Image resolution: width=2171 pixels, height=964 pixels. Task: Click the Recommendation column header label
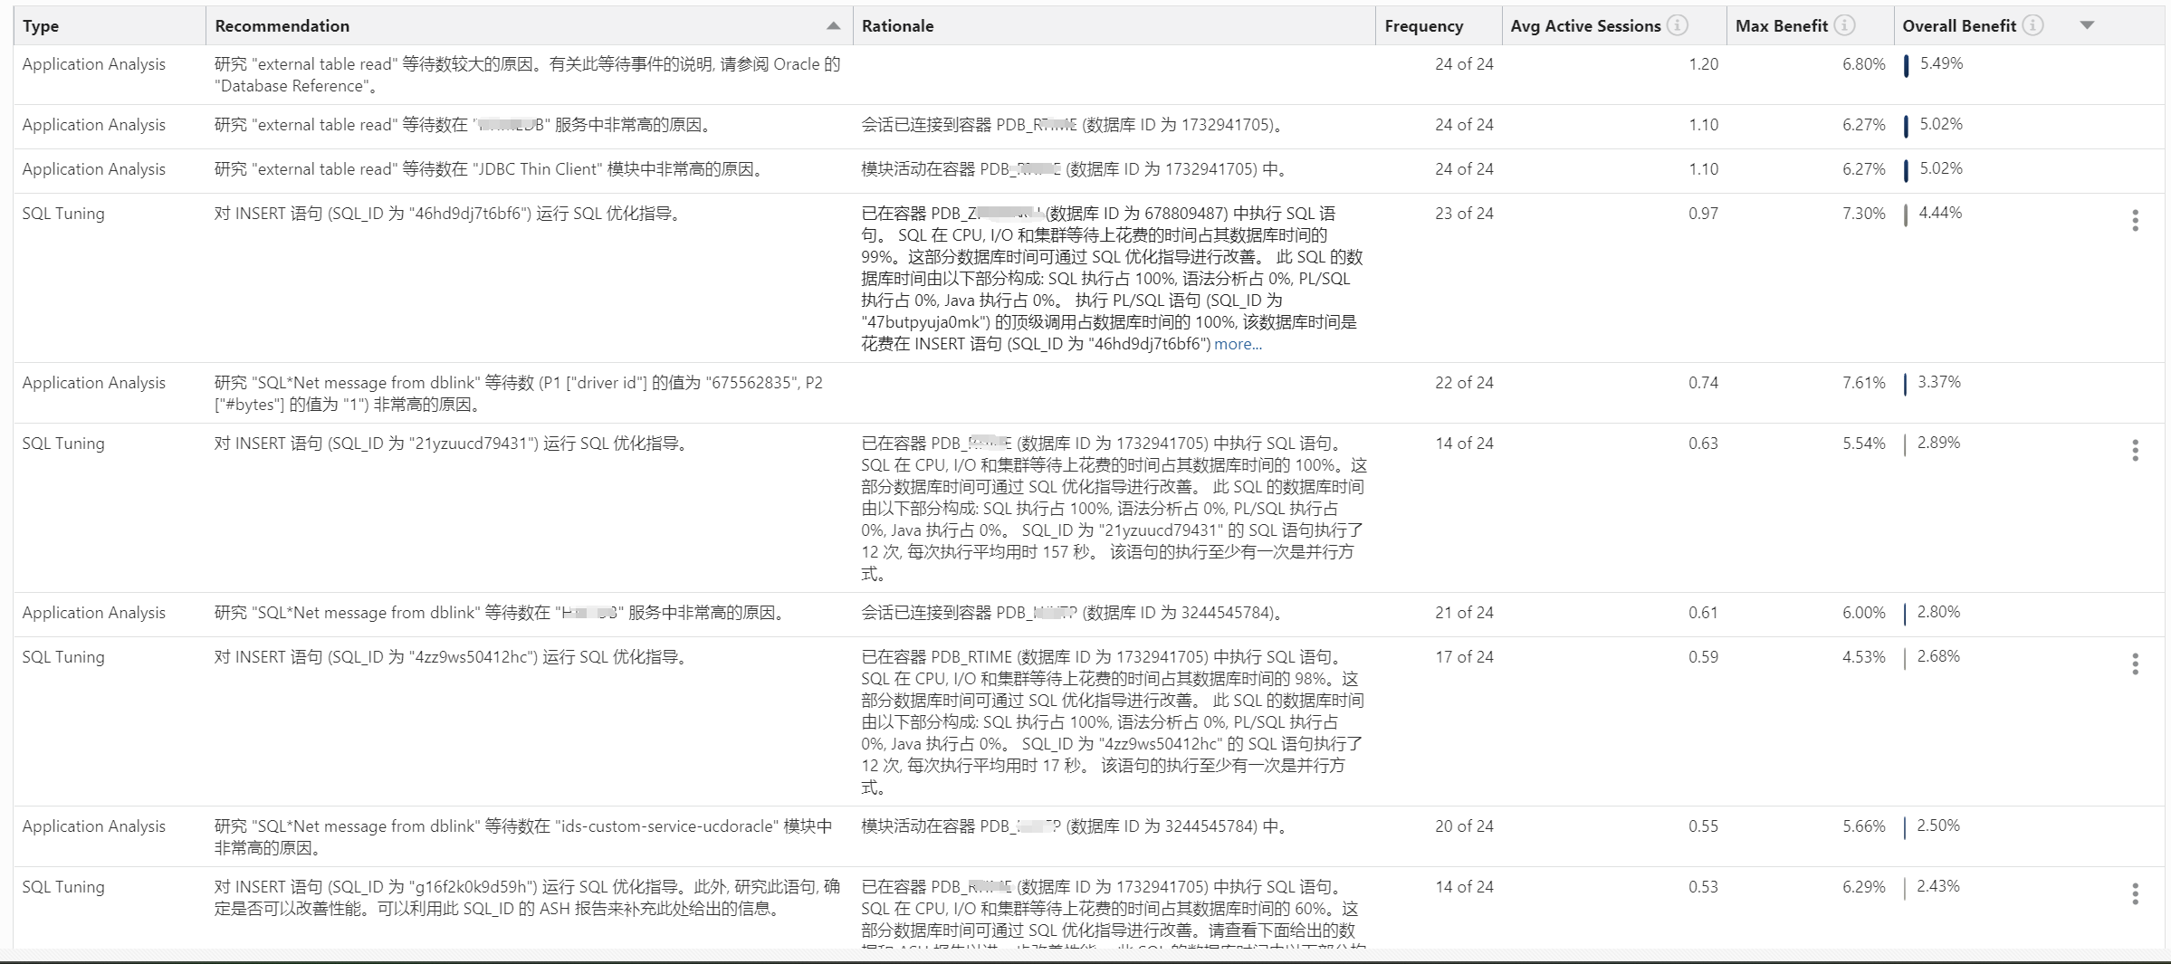(x=282, y=26)
